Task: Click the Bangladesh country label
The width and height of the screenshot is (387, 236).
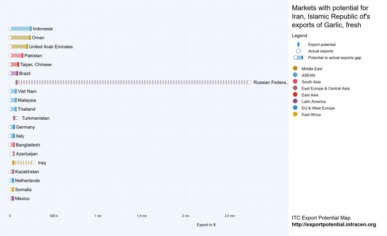Action: click(28, 145)
